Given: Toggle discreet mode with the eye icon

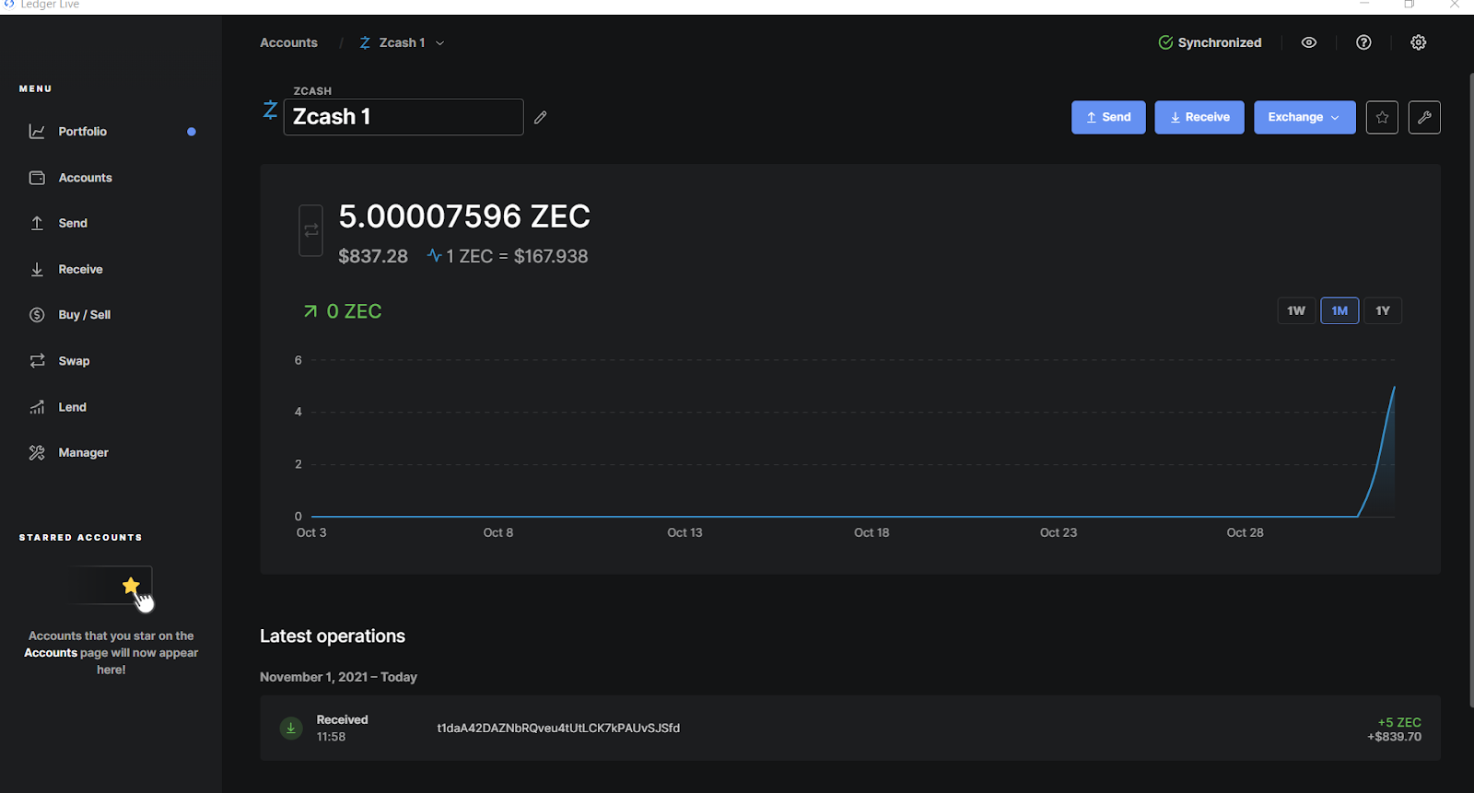Looking at the screenshot, I should 1308,42.
